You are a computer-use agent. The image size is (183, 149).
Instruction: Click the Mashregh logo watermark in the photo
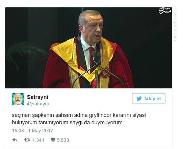[165, 10]
